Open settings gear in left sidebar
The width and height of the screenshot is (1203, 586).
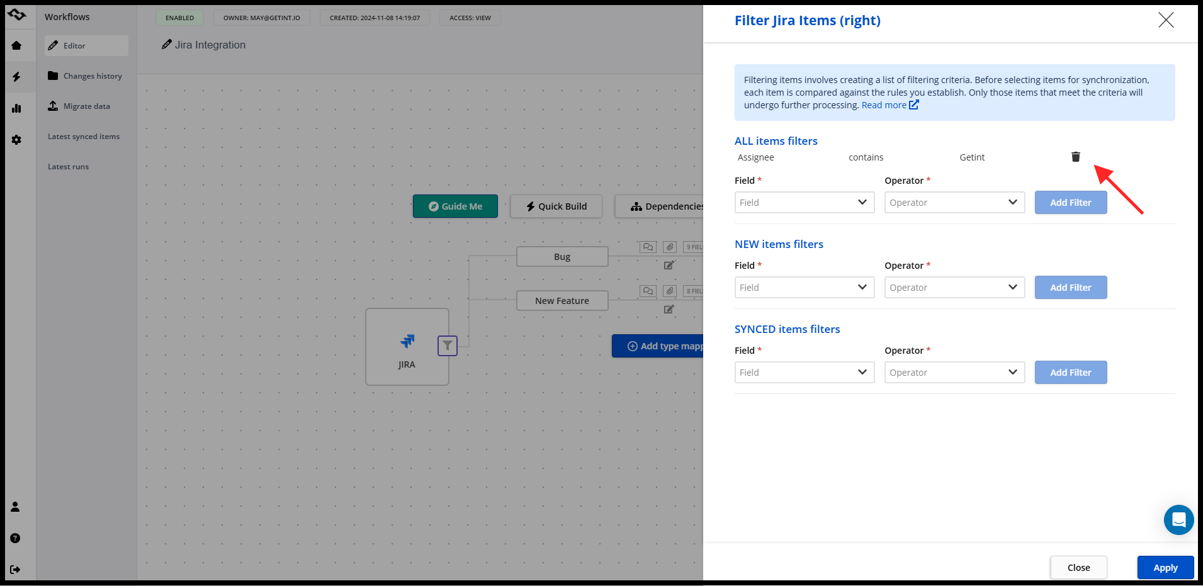coord(16,140)
